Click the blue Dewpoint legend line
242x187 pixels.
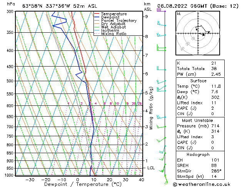[x=97, y=17]
